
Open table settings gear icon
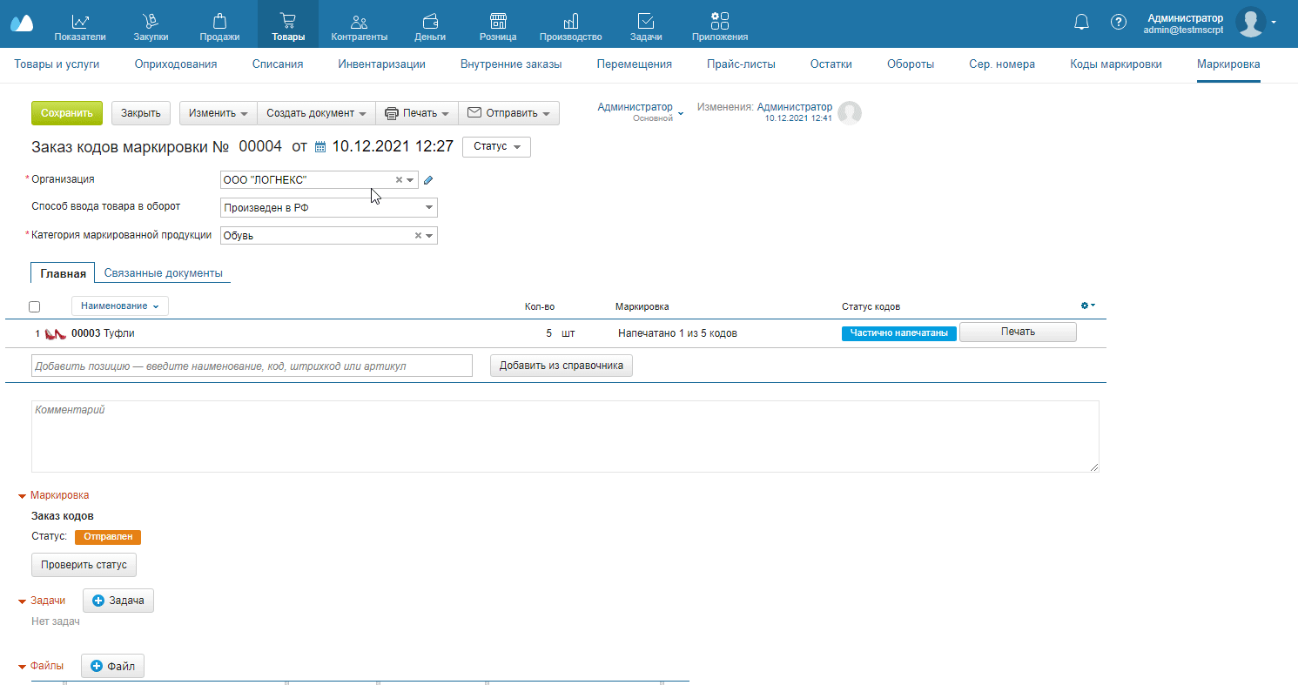click(x=1086, y=306)
